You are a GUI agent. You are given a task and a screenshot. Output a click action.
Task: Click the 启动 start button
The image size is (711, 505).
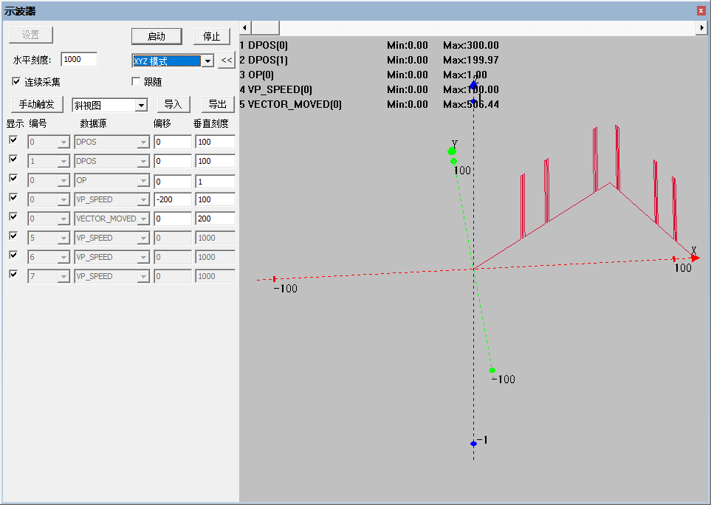157,36
